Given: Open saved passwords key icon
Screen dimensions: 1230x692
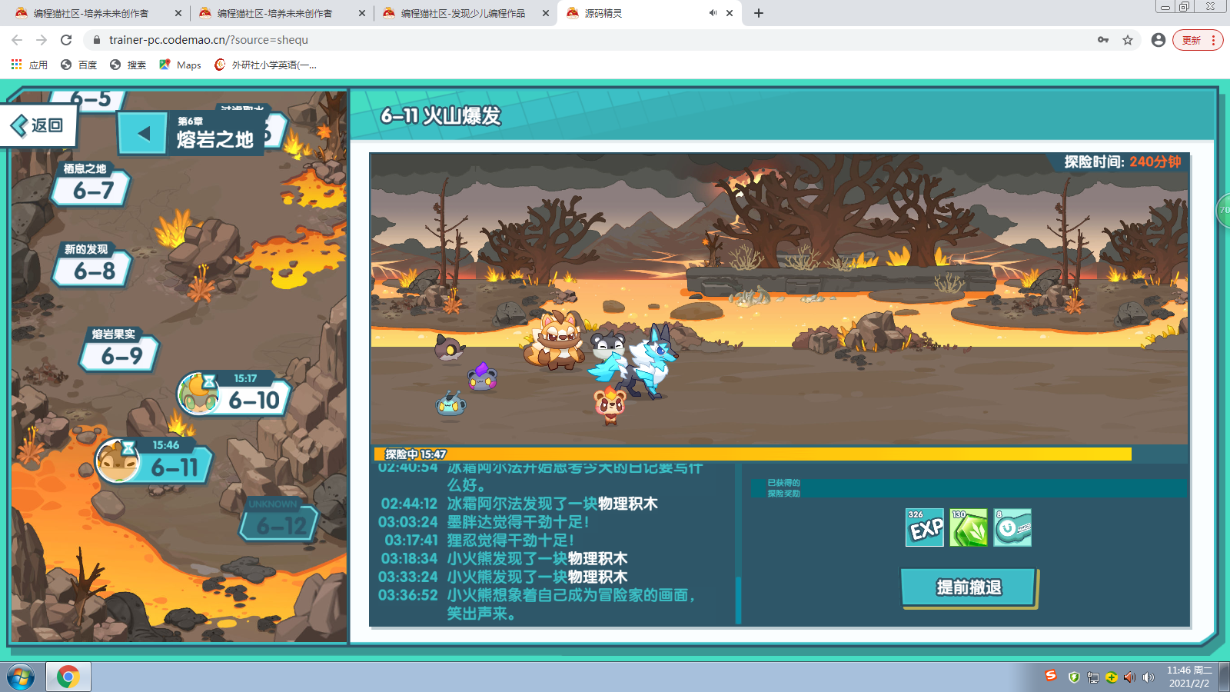Looking at the screenshot, I should point(1103,40).
